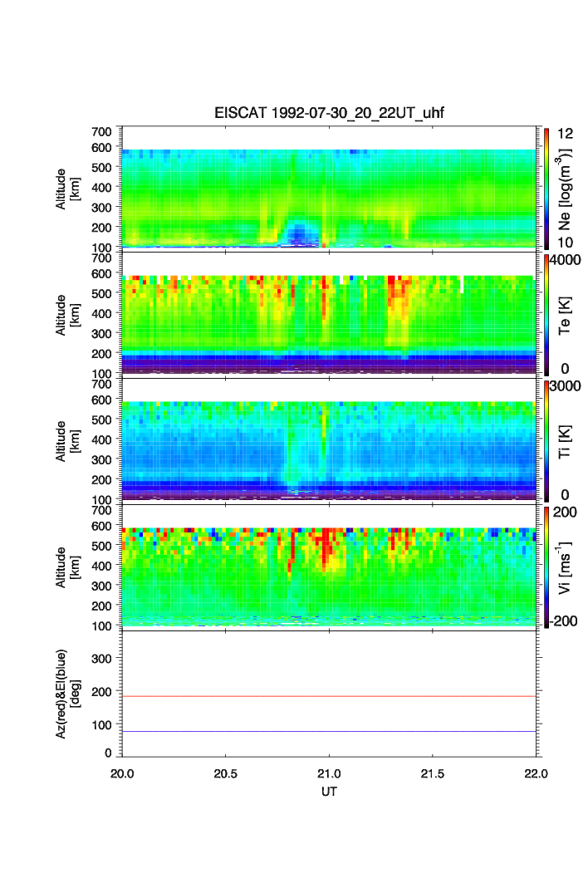588x883 pixels.
Task: Click the Altitude [km] label of Ne panel
Action: 67,189
